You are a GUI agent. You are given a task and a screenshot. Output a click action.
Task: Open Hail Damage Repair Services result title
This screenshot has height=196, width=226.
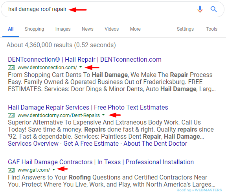88,108
